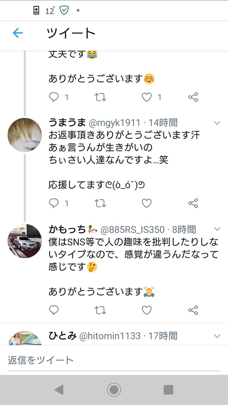Reply to かもっち's tweet

pyautogui.click(x=54, y=310)
